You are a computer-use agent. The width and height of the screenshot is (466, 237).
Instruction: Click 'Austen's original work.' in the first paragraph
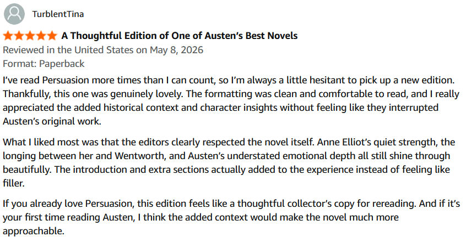click(52, 121)
